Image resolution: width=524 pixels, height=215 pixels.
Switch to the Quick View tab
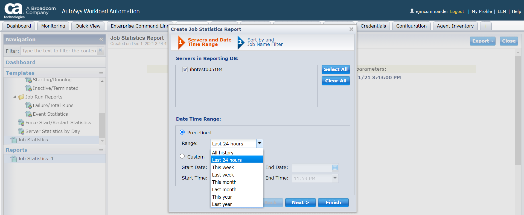(x=88, y=26)
